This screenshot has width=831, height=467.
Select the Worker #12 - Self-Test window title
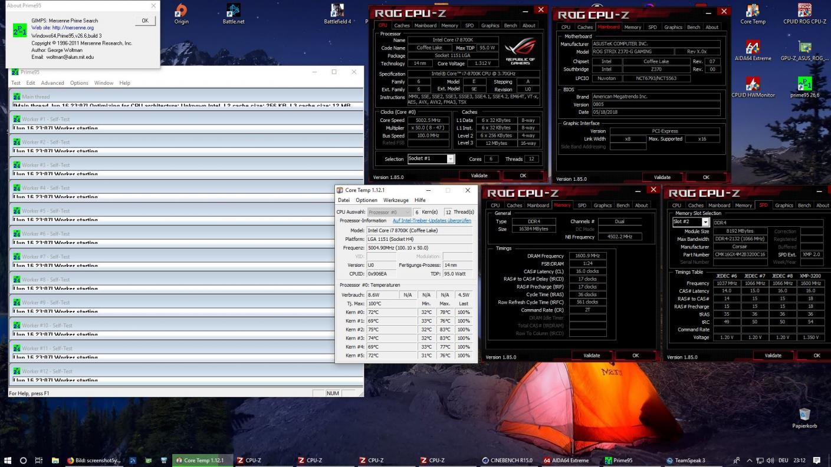point(47,372)
